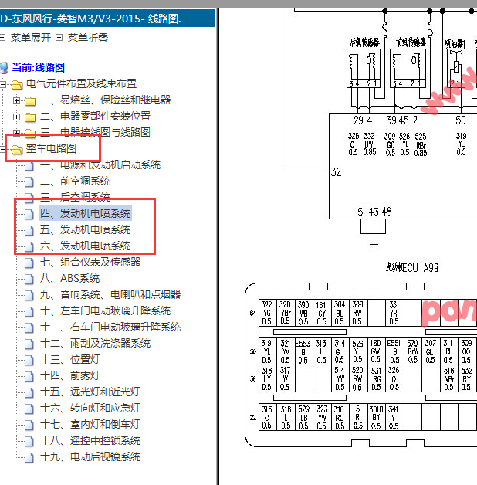Click page icon of 八、ABS系统
The height and width of the screenshot is (485, 477).
[x=29, y=280]
